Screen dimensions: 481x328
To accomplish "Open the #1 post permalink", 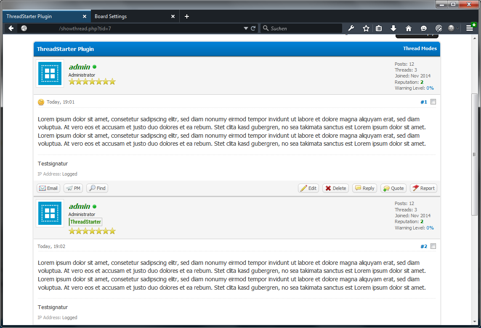I will point(424,102).
